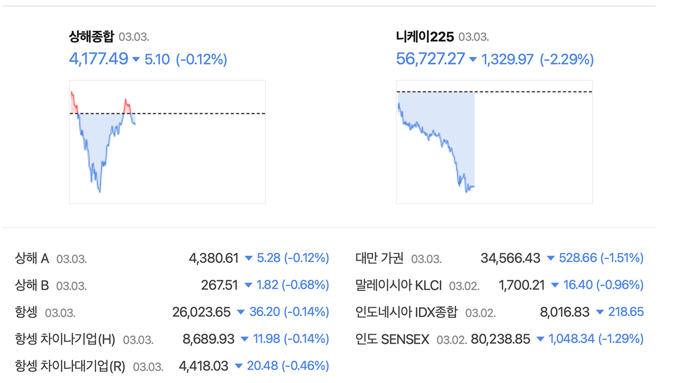Screen dimensions: 674x383
Task: Open the 인도 SENSEX index link
Action: click(x=392, y=339)
